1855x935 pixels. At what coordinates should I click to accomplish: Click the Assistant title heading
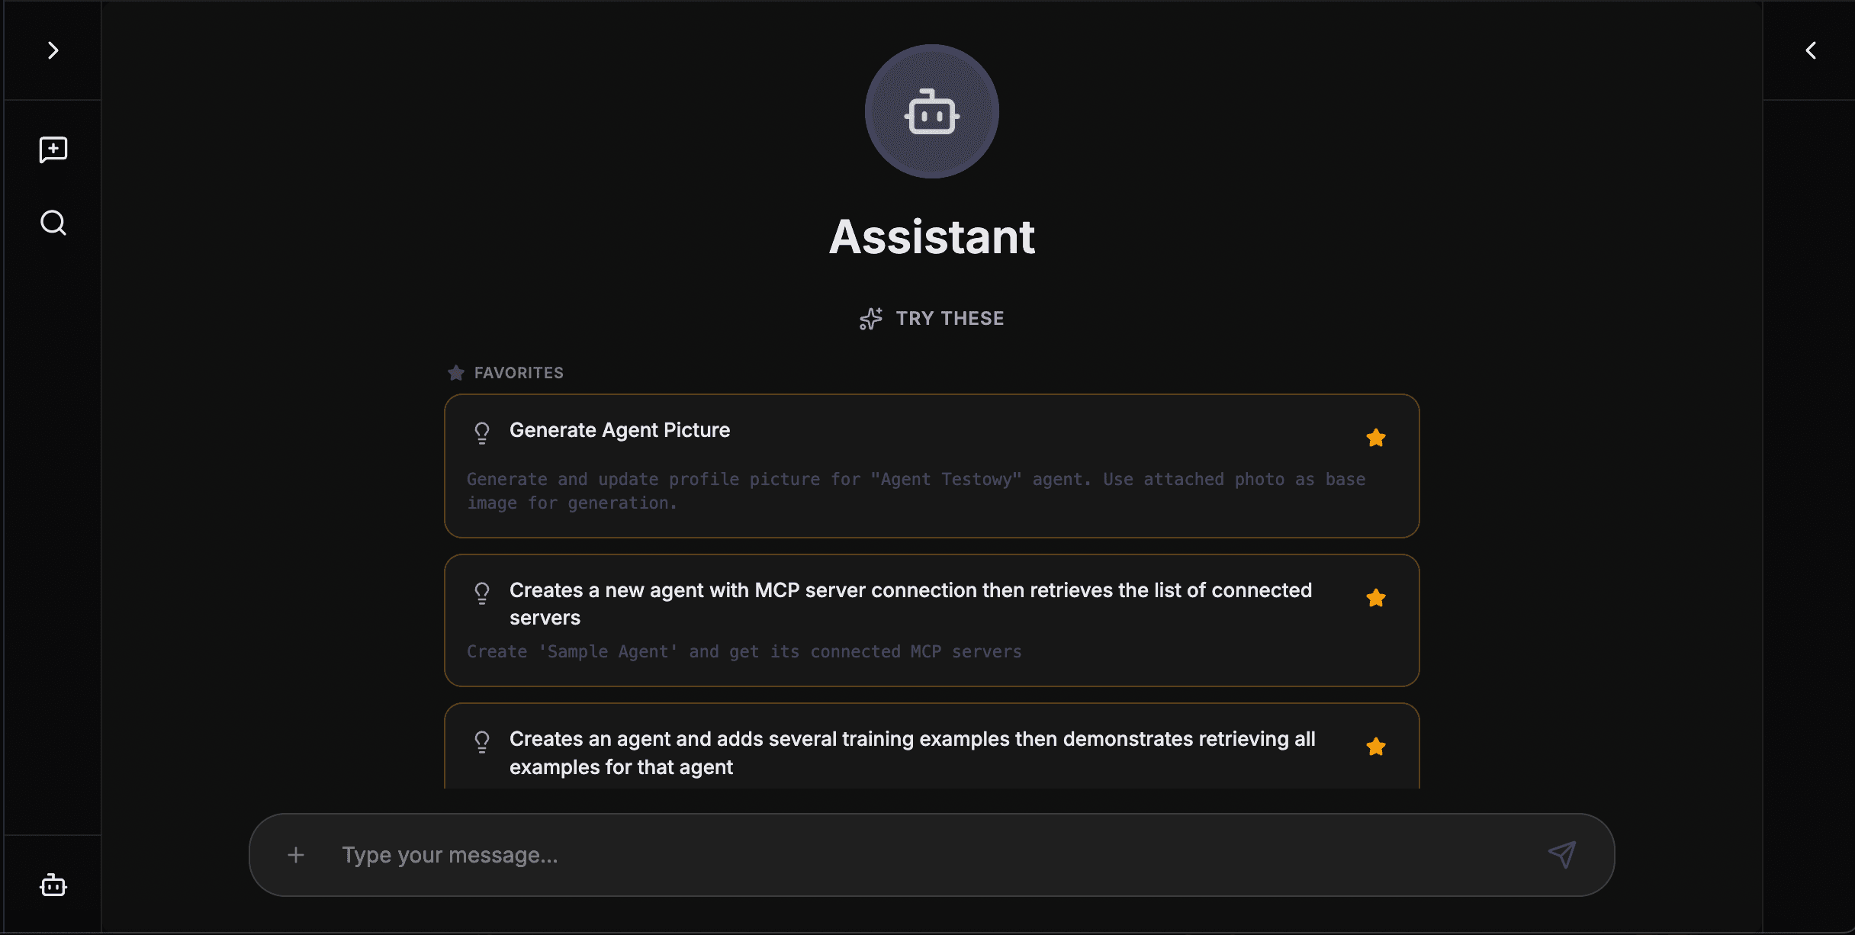[931, 236]
